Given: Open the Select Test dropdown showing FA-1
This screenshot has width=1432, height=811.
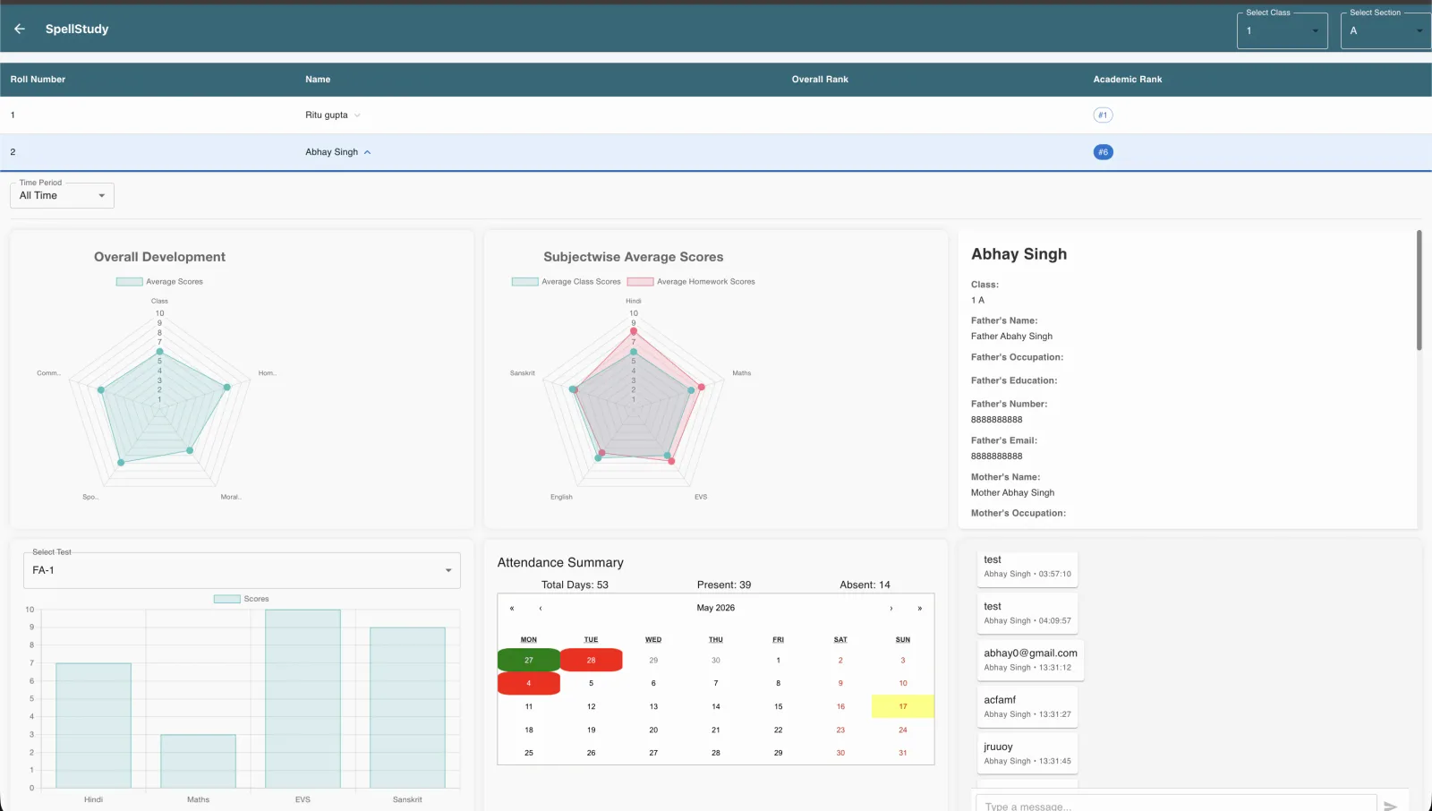Looking at the screenshot, I should (242, 570).
